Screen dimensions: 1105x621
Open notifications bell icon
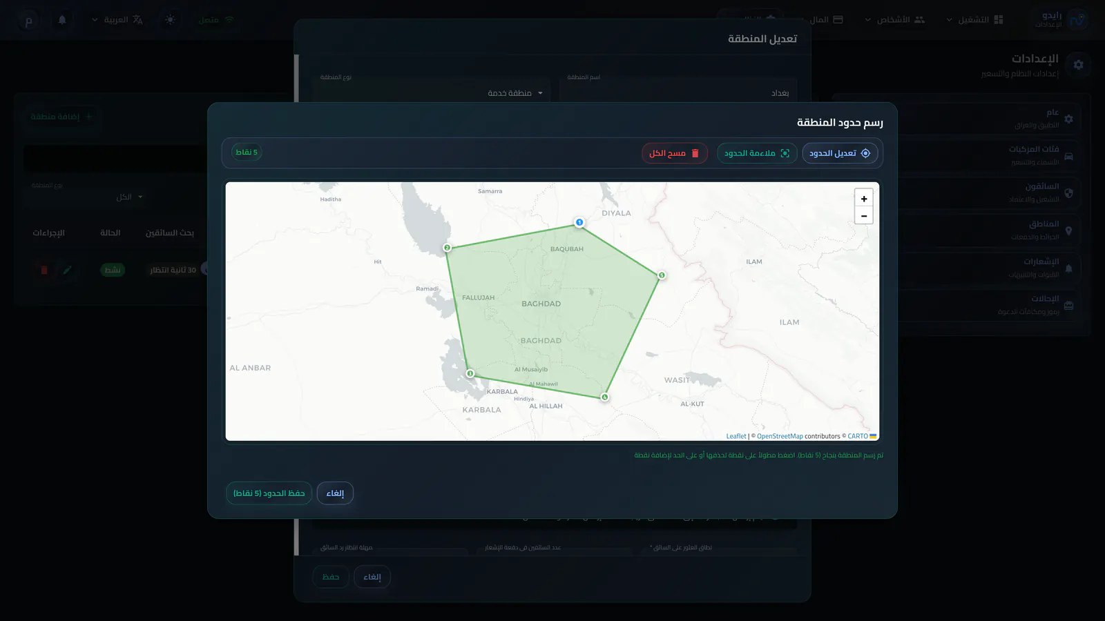coord(62,19)
